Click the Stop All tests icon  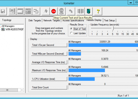coord(62,11)
